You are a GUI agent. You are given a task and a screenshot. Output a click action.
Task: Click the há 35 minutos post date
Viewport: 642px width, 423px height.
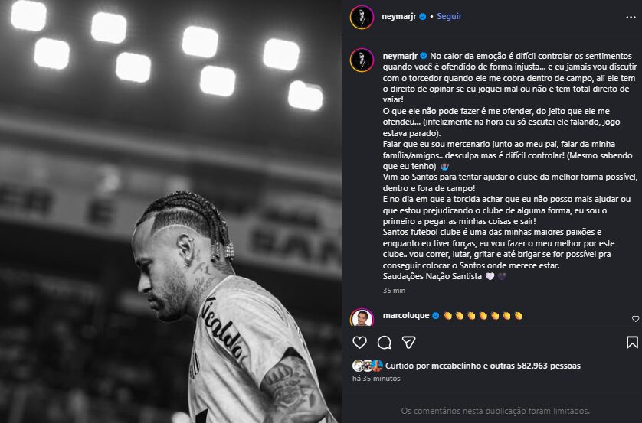pos(376,379)
